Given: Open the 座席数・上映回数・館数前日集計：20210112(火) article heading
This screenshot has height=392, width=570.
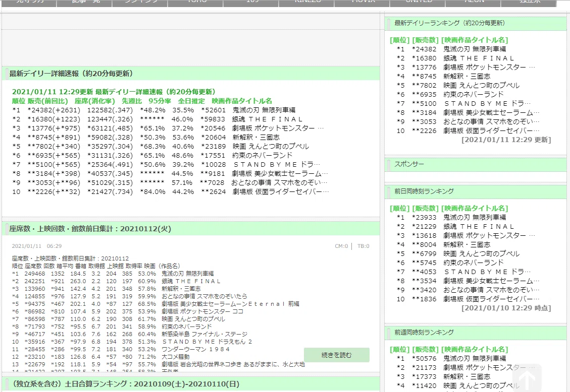Looking at the screenshot, I should point(90,229).
